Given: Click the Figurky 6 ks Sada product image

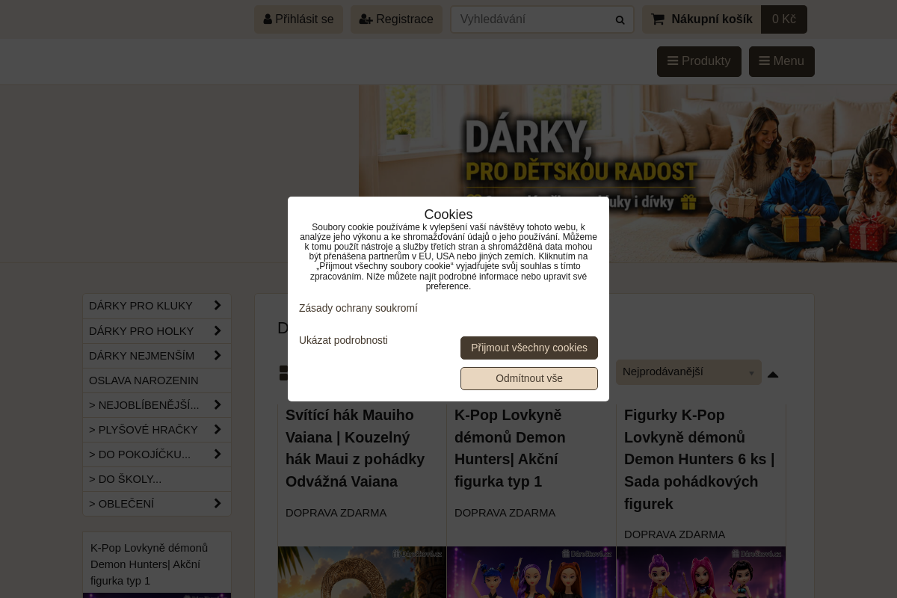Looking at the screenshot, I should [x=701, y=573].
